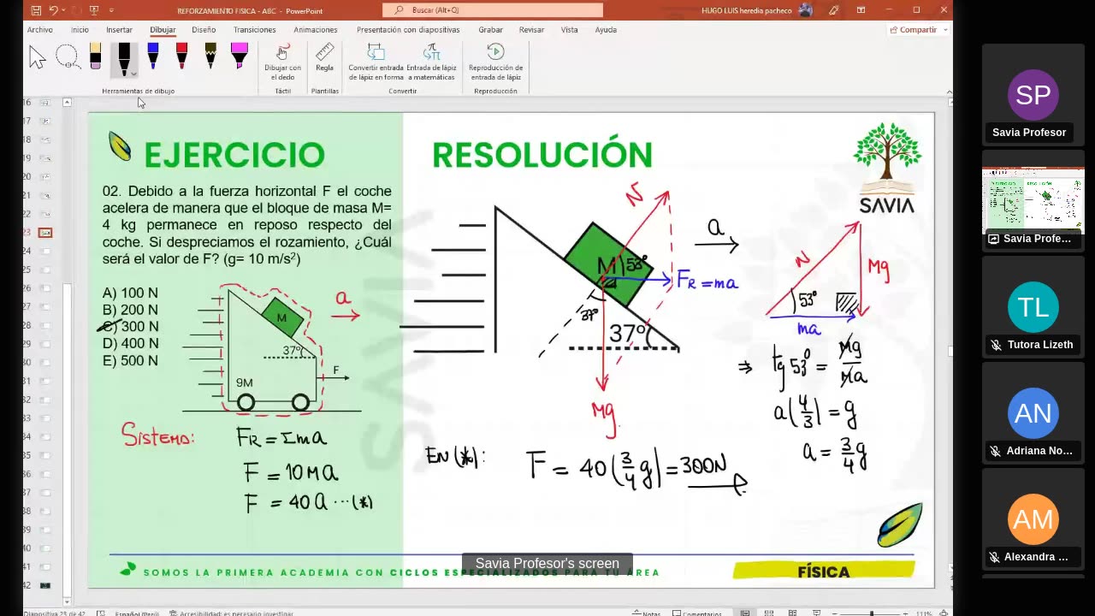Select the arrow selection cursor tool

[38, 58]
